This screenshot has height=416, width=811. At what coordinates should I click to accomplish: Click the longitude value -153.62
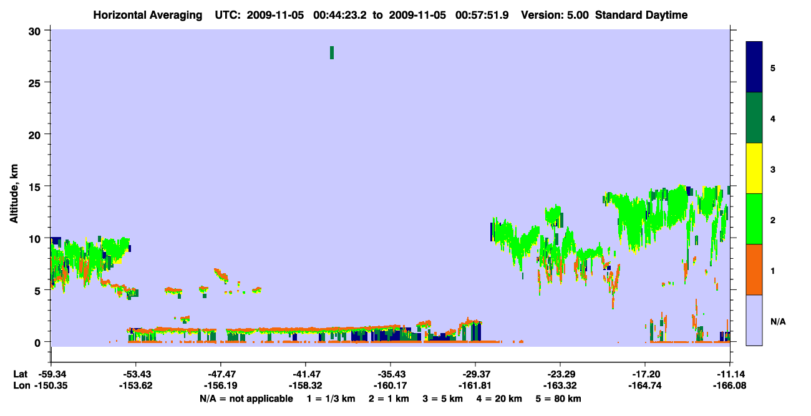pyautogui.click(x=135, y=386)
